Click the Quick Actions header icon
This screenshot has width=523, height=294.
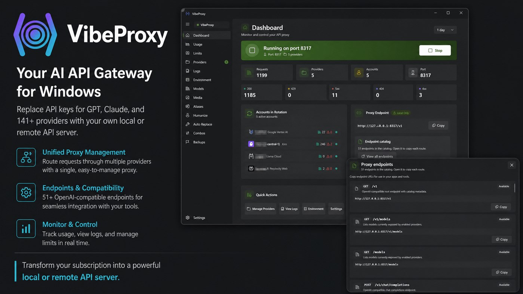pos(249,195)
